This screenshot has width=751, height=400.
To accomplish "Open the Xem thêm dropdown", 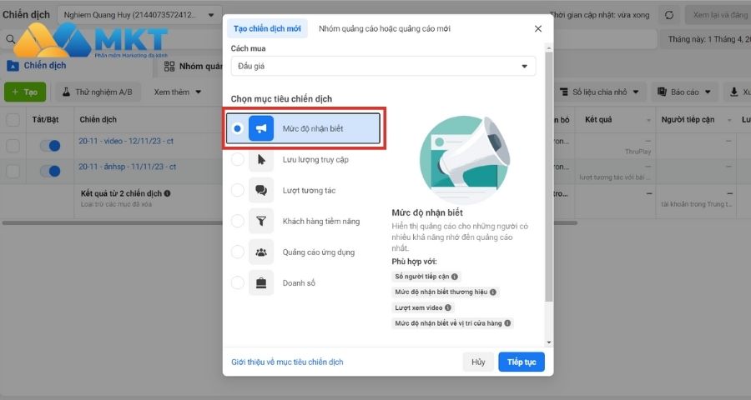I will 178,92.
